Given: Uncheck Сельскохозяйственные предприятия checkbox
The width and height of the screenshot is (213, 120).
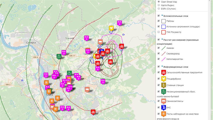Looking at the screenshot, I should coord(158,72).
